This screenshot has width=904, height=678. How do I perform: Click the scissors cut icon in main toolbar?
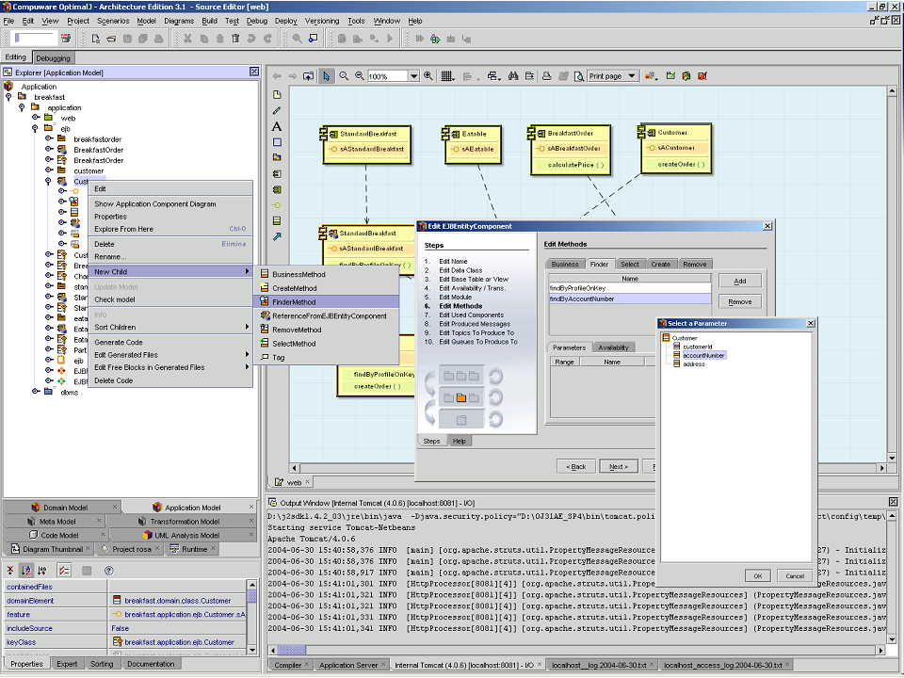(x=187, y=39)
